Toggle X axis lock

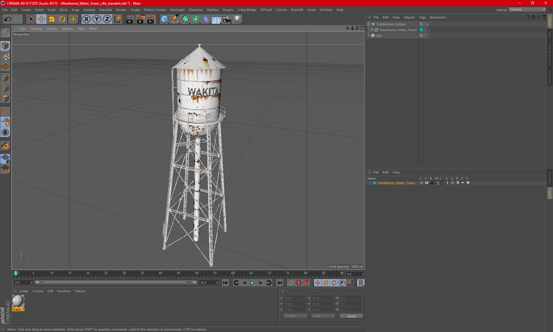click(86, 19)
